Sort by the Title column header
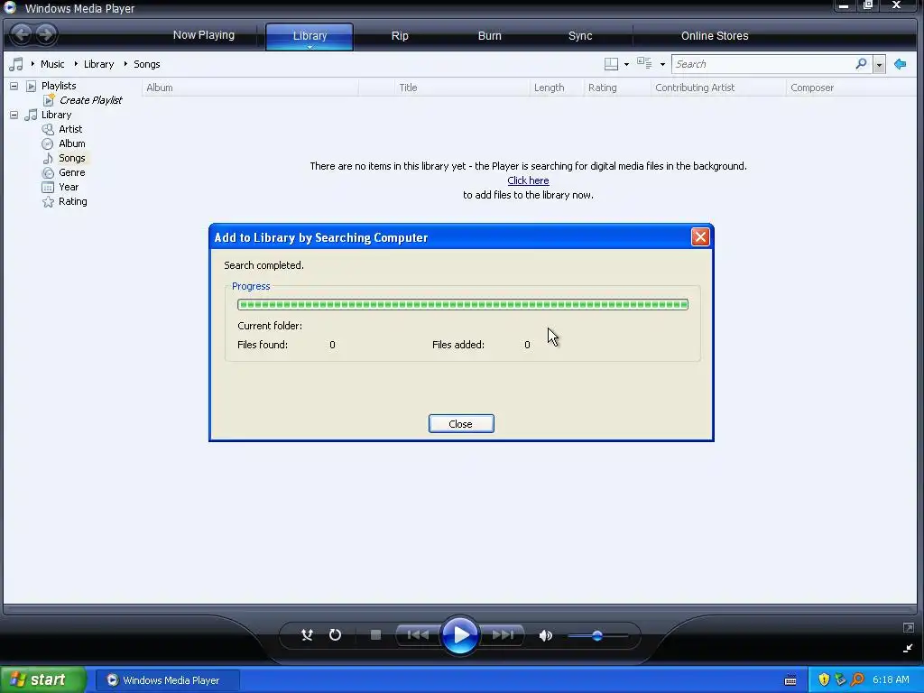Viewport: 924px width, 693px height. (x=461, y=88)
